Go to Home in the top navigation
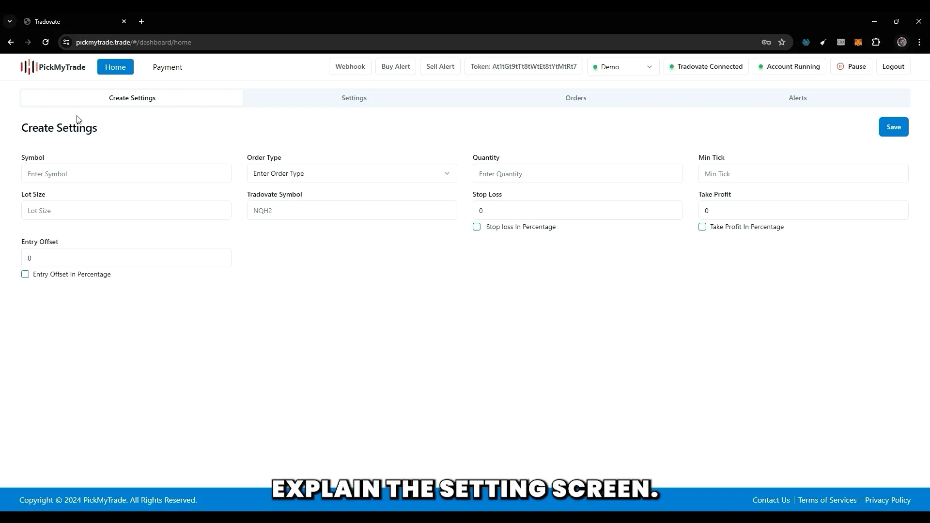Screen dimensions: 930x523 tap(115, 67)
